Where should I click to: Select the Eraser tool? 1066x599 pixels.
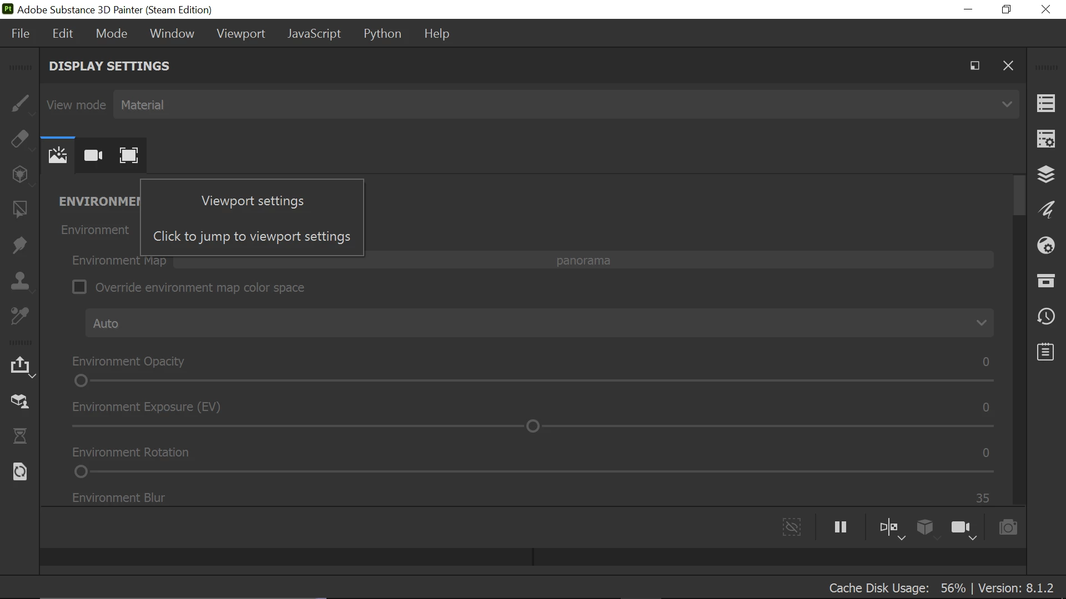tap(20, 139)
